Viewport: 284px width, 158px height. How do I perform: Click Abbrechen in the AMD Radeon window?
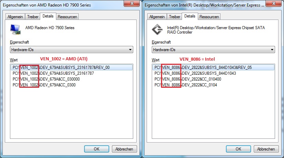pyautogui.click(x=124, y=149)
